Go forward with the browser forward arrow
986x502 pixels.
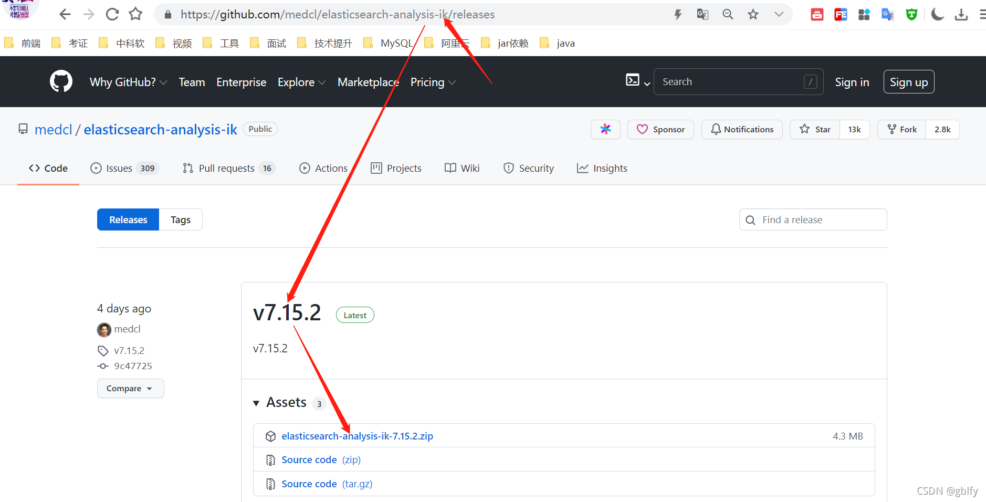[x=89, y=14]
